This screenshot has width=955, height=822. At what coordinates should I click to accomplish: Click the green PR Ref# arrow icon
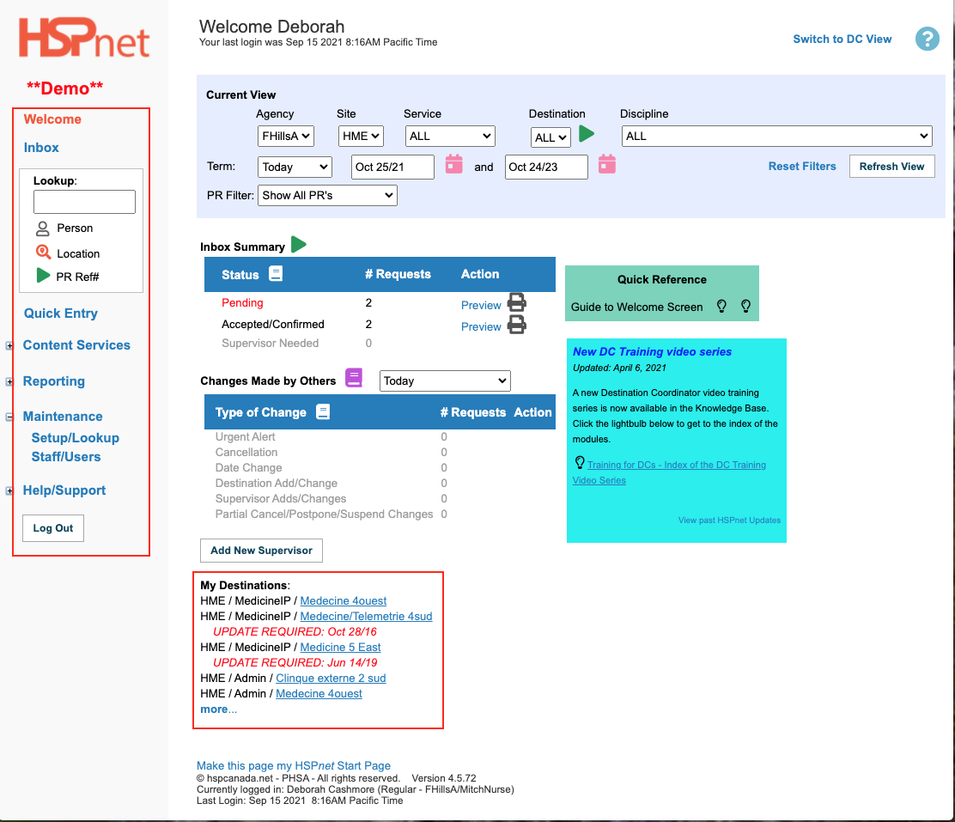[43, 276]
